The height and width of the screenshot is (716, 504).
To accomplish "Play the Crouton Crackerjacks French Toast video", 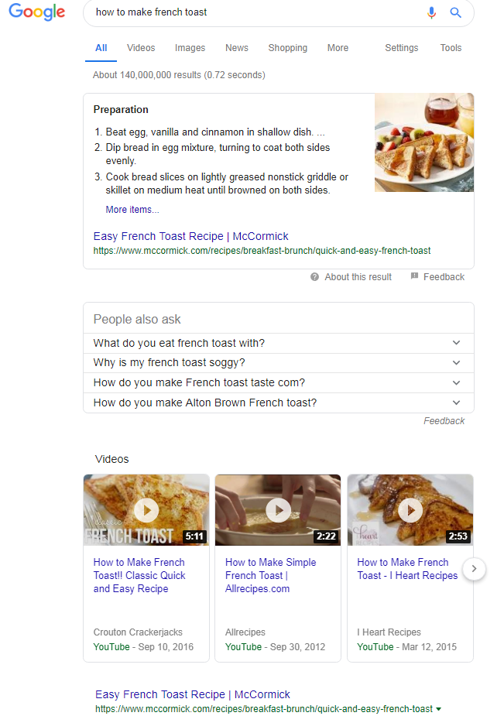I will (146, 510).
